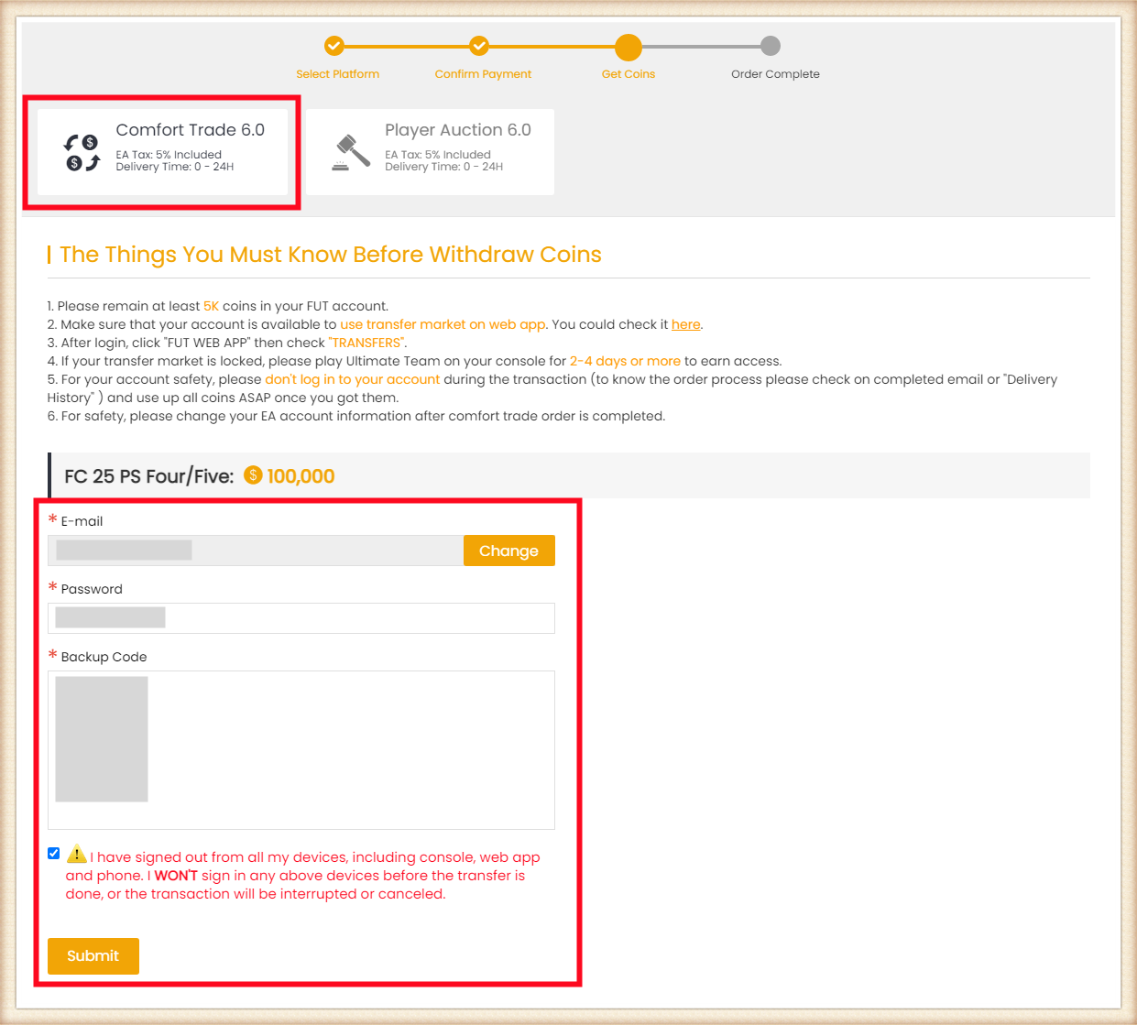Click the Select Platform step checkmark
This screenshot has height=1025, width=1137.
coord(334,46)
